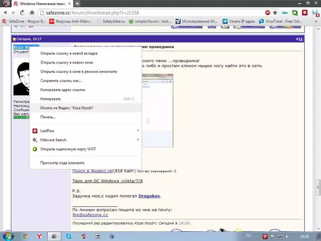This screenshot has width=321, height=241.
Task: Show more bookmarks with the chevron
Action: [316, 21]
